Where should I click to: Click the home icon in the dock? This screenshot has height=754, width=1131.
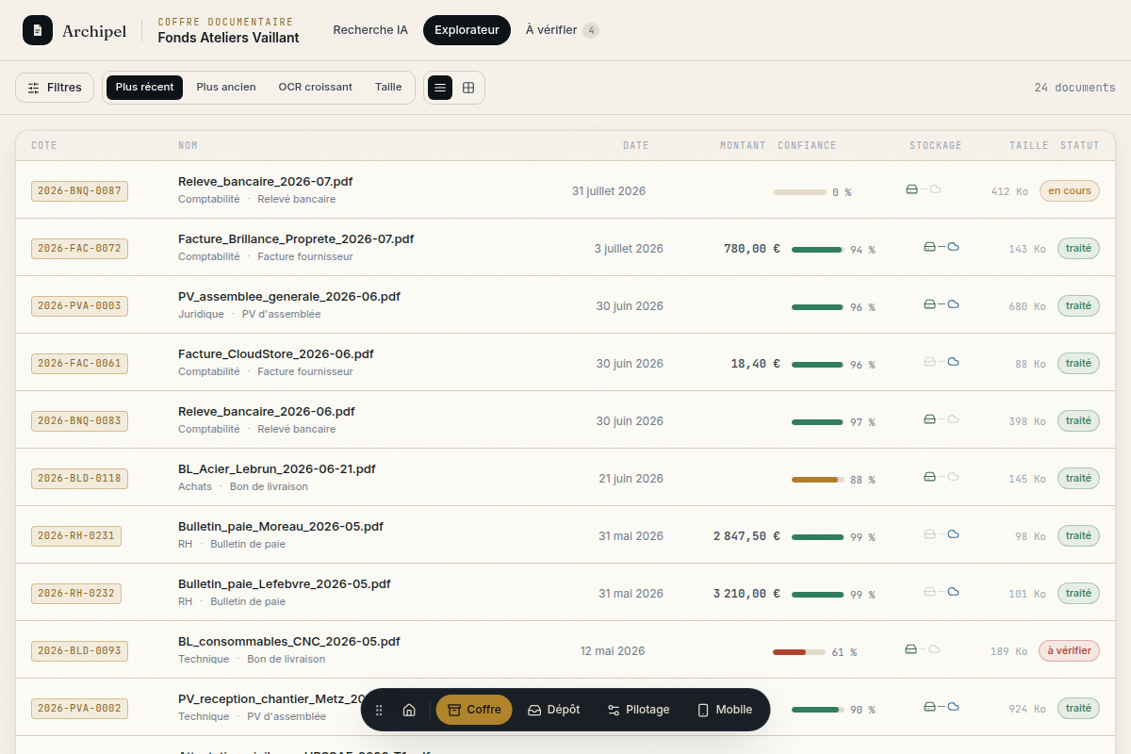[x=409, y=710]
